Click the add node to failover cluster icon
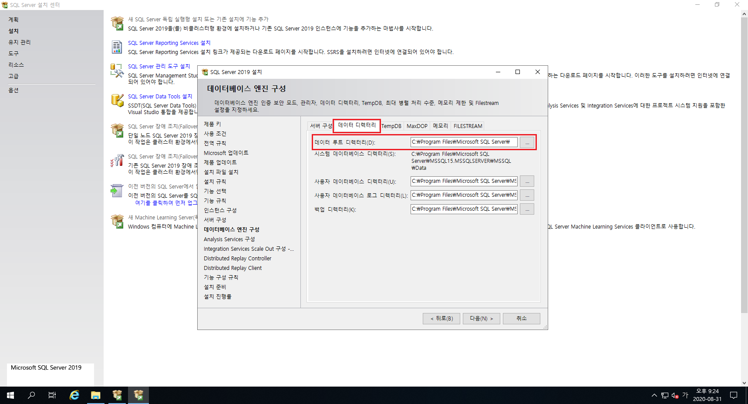 tap(117, 160)
